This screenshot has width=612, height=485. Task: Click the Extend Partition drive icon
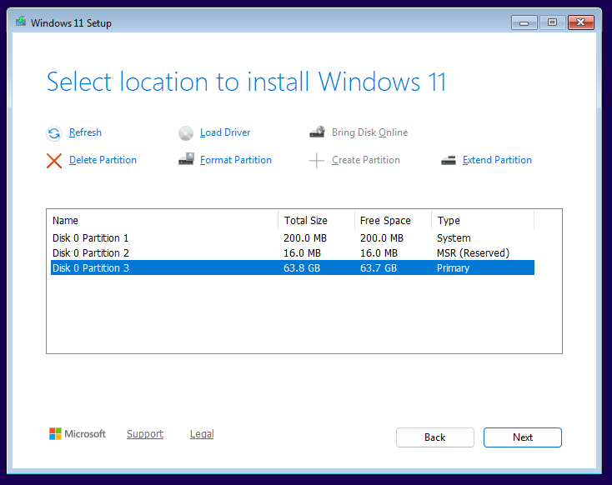449,160
